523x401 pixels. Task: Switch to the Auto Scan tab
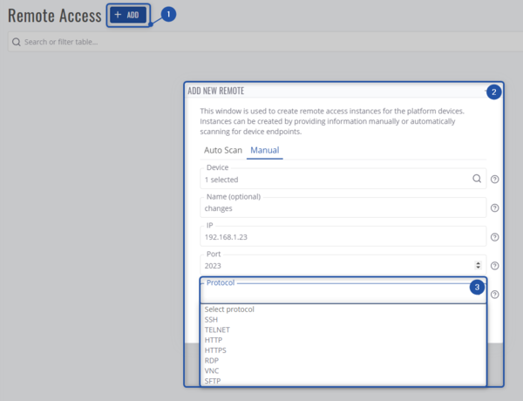(223, 150)
